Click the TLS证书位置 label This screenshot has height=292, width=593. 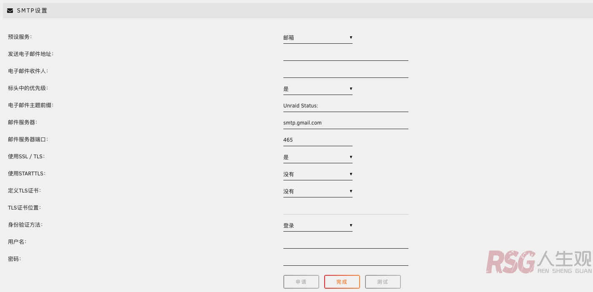point(25,207)
